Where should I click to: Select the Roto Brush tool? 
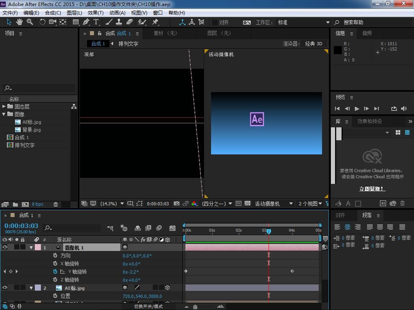point(142,22)
